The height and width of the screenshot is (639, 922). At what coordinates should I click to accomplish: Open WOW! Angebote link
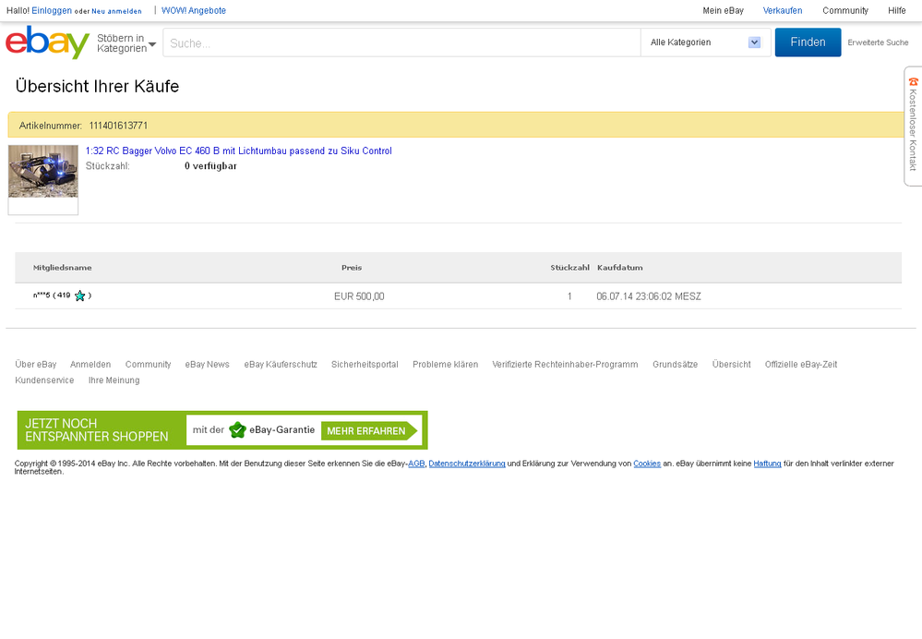tap(194, 11)
